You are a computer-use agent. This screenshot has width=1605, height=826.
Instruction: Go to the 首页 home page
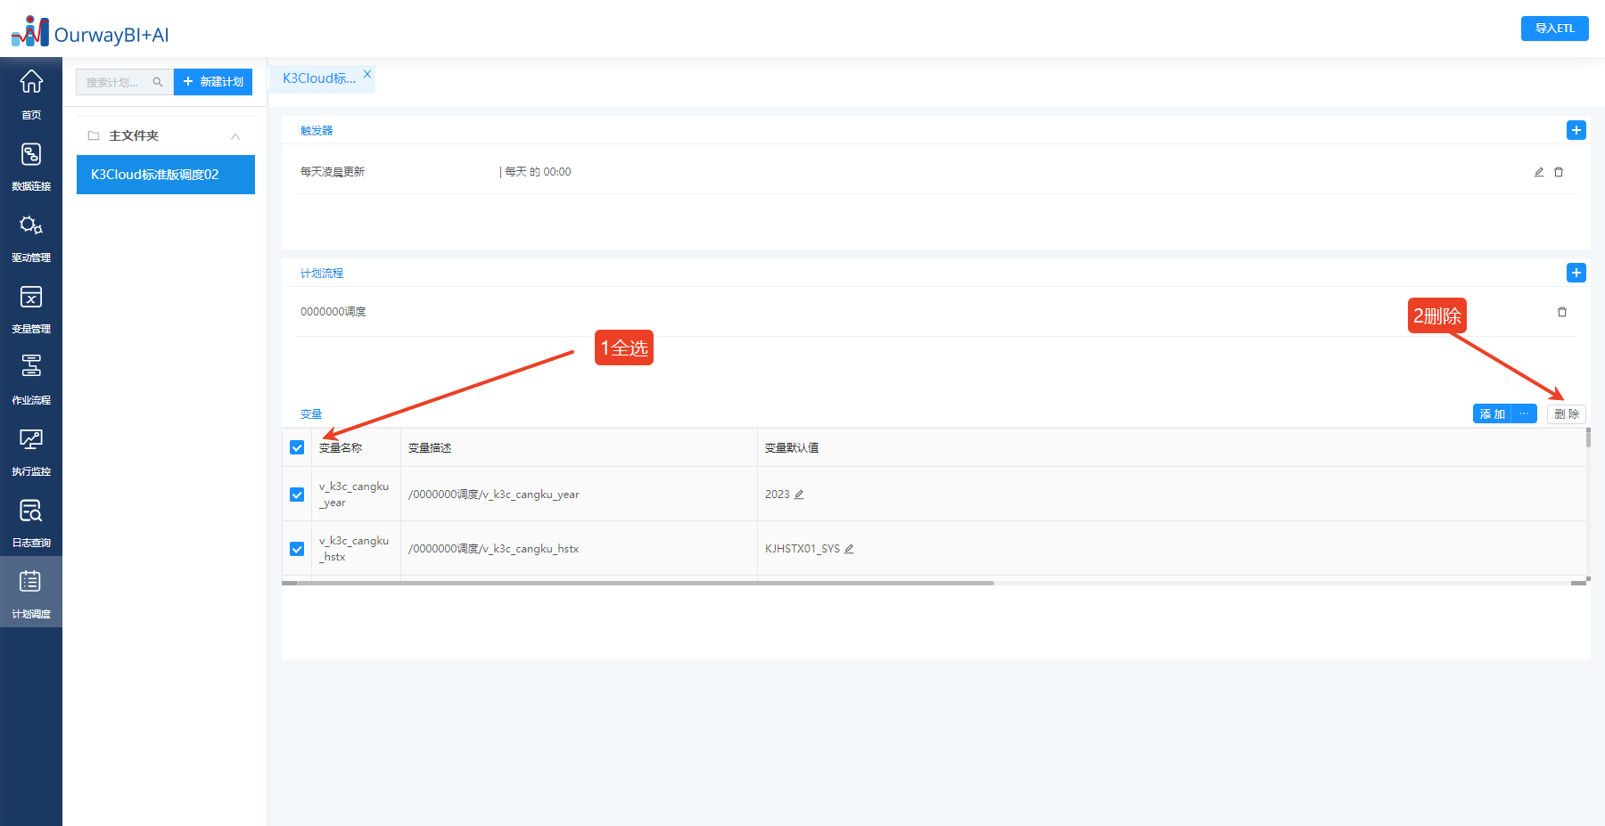coord(31,94)
